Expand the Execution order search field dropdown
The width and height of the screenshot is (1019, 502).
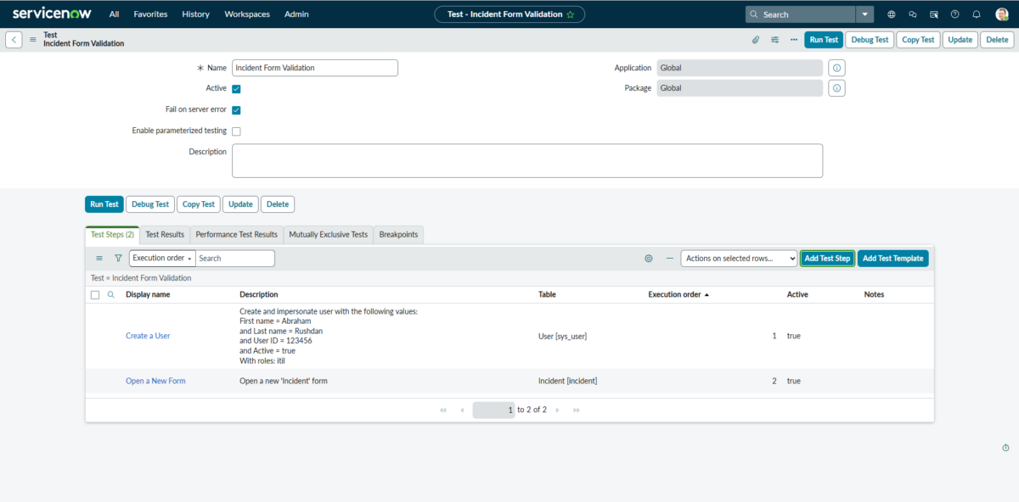click(x=162, y=259)
